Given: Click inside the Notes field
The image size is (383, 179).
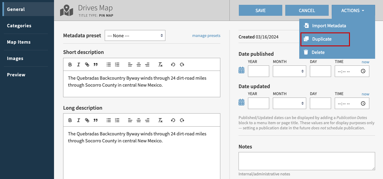Looking at the screenshot, I should pyautogui.click(x=307, y=161).
